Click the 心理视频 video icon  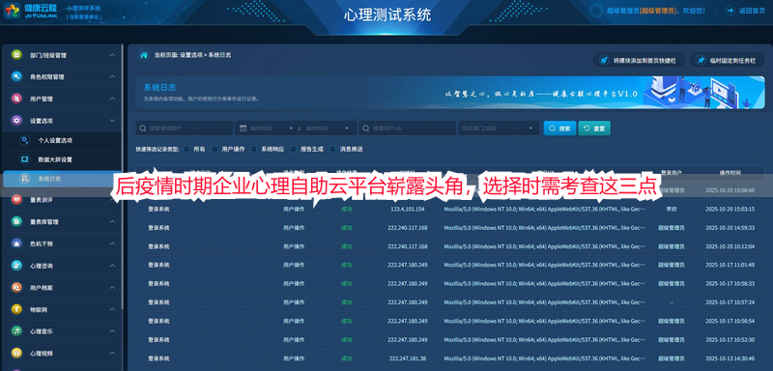click(x=16, y=354)
